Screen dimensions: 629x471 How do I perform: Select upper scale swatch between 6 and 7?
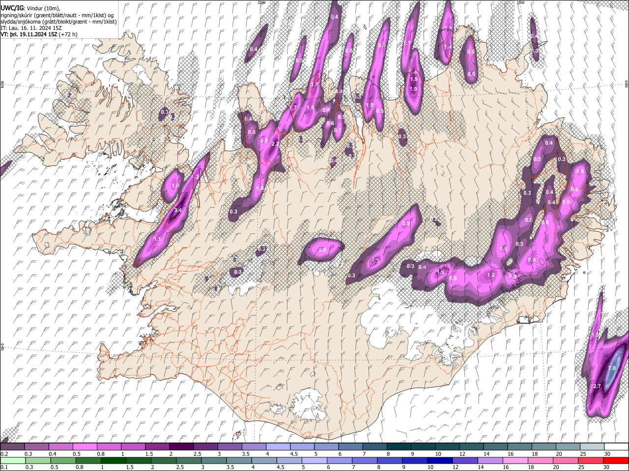point(350,447)
